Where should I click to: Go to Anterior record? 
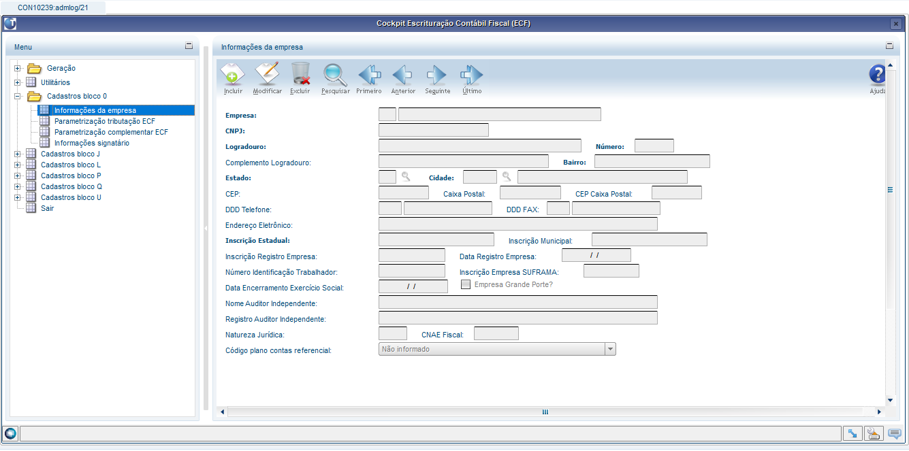tap(403, 74)
